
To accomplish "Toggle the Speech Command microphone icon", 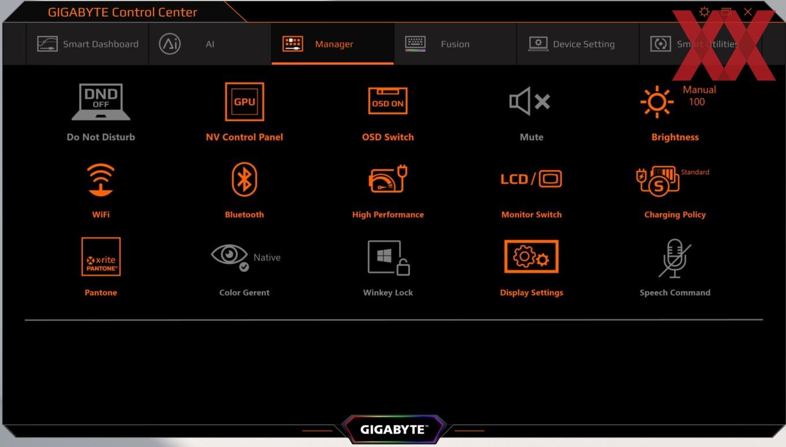I will coord(674,258).
